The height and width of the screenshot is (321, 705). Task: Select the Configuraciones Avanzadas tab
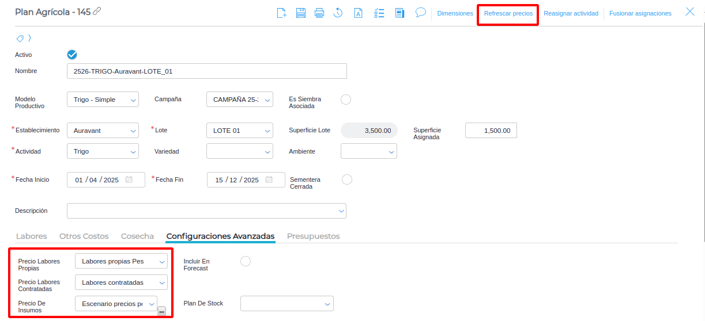pyautogui.click(x=220, y=236)
